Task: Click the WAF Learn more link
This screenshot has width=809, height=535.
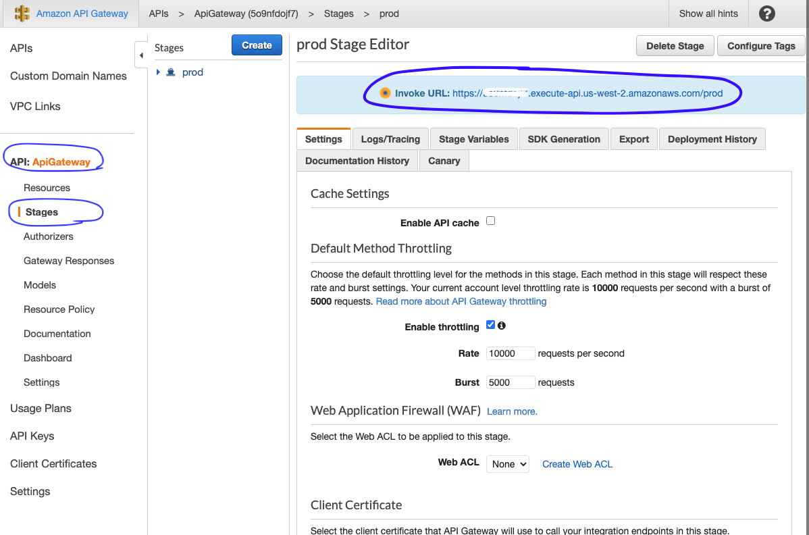Action: [513, 411]
